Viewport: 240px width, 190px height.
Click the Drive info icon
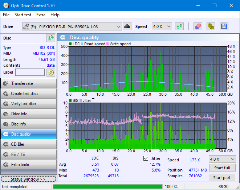click(x=6, y=114)
